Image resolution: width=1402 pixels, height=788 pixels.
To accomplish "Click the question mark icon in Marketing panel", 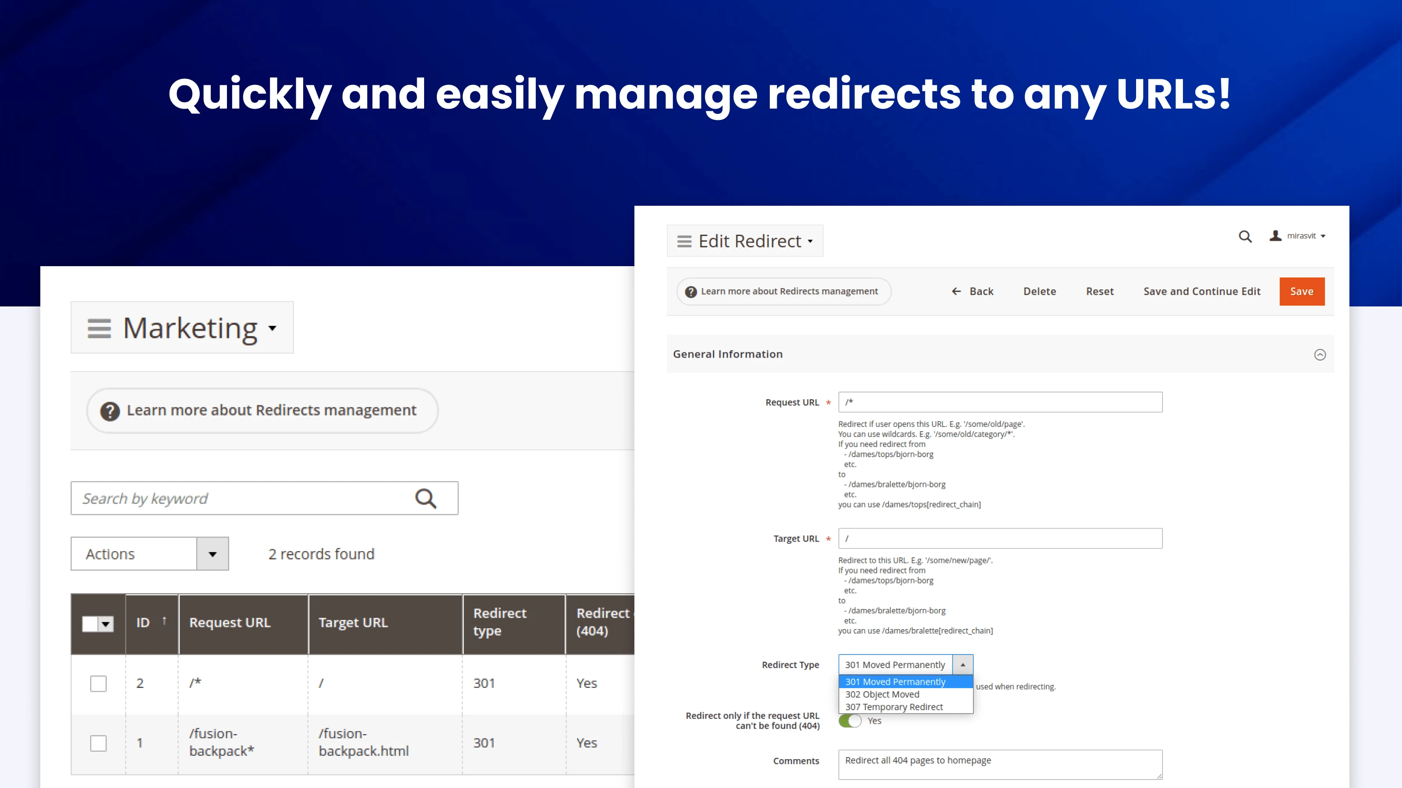I will 110,411.
